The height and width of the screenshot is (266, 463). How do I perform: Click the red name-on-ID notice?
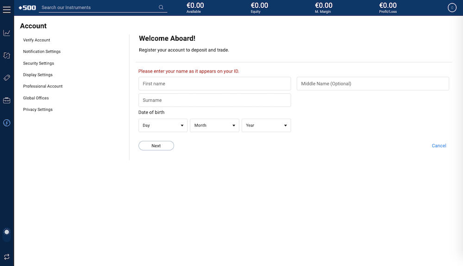(x=189, y=71)
